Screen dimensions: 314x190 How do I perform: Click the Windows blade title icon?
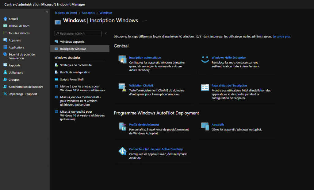pyautogui.click(x=58, y=22)
